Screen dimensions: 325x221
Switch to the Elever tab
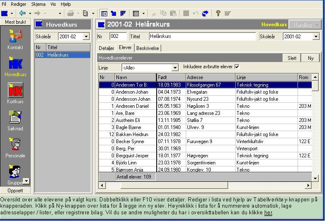[x=125, y=47]
